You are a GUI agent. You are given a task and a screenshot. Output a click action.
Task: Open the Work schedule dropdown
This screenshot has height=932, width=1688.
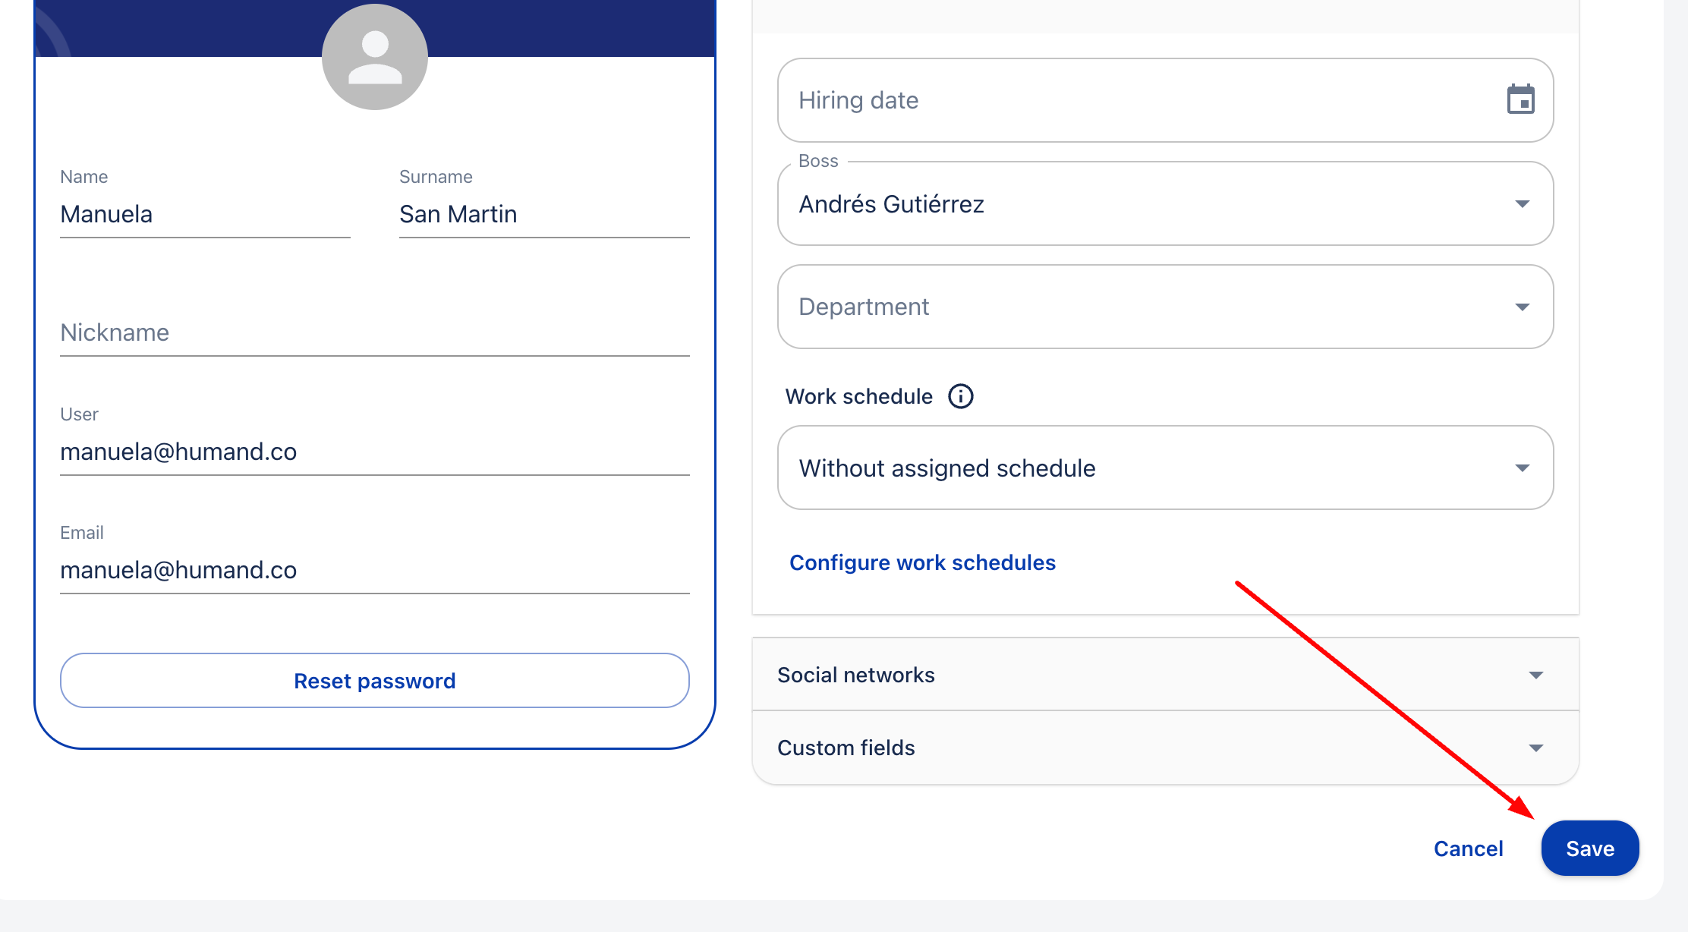(1165, 468)
